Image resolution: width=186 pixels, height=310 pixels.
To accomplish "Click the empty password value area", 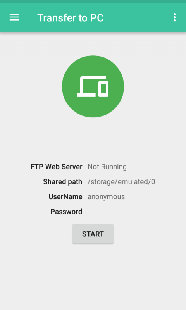I will [121, 212].
